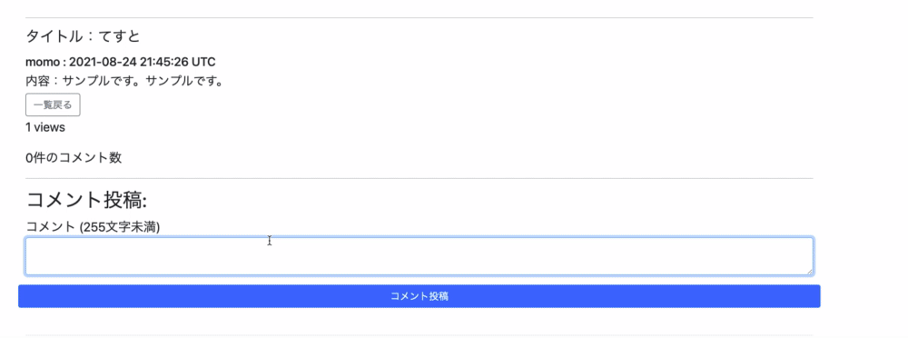Click the 一覧戻る button
Image resolution: width=908 pixels, height=338 pixels.
(53, 104)
